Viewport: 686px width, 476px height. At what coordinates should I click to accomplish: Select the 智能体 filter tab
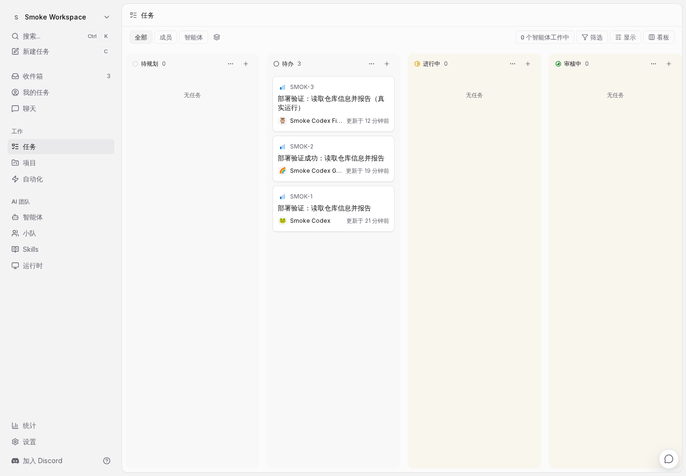(x=193, y=37)
